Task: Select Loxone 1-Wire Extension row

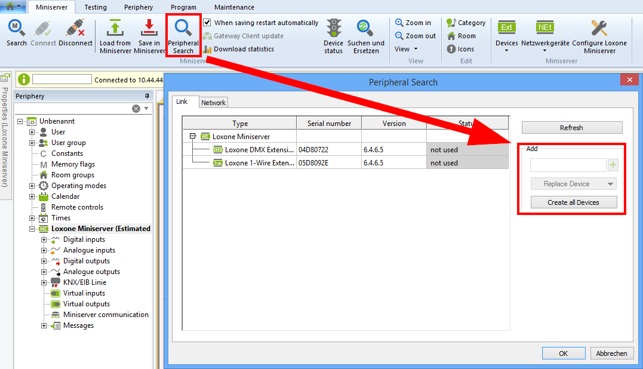Action: point(345,163)
